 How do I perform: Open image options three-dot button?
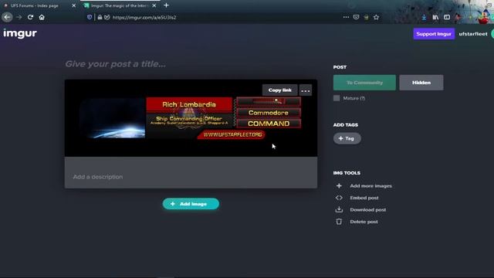point(306,90)
